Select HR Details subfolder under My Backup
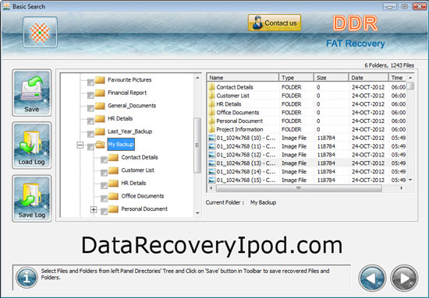Viewport: 429px width, 298px height. [133, 183]
